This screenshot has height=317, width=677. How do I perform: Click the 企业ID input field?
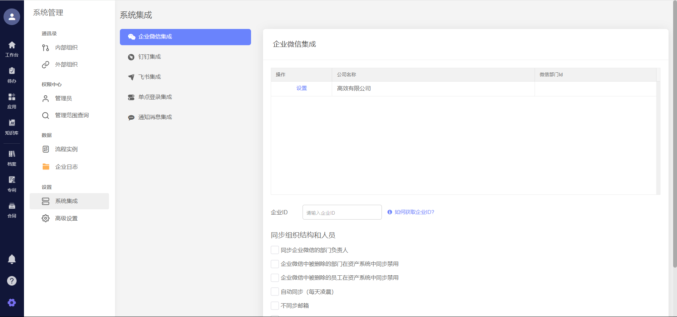pyautogui.click(x=342, y=213)
